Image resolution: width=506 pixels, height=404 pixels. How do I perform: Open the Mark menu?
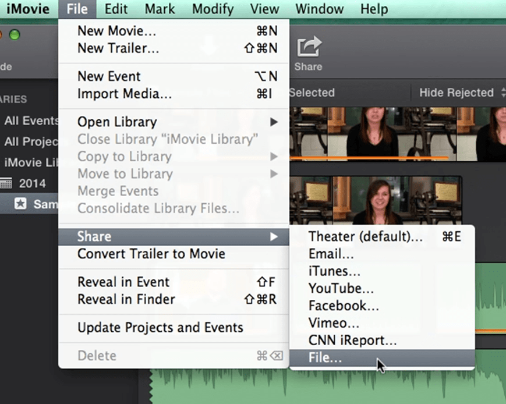tap(160, 9)
